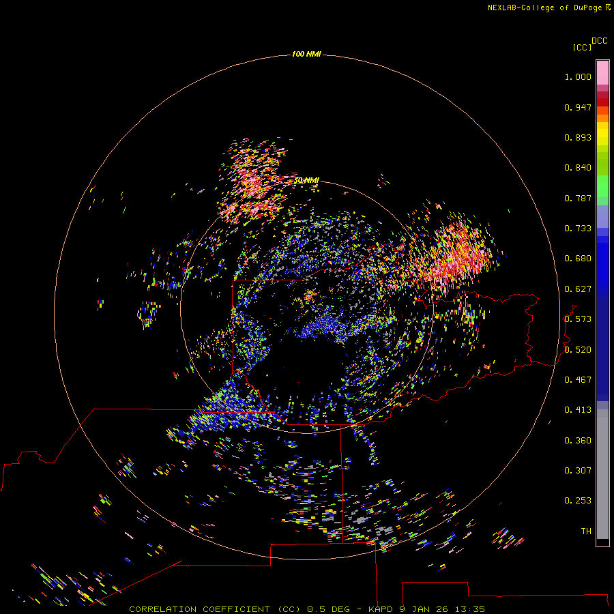Click the 1.000 color scale value
The image size is (614, 614).
(x=578, y=76)
